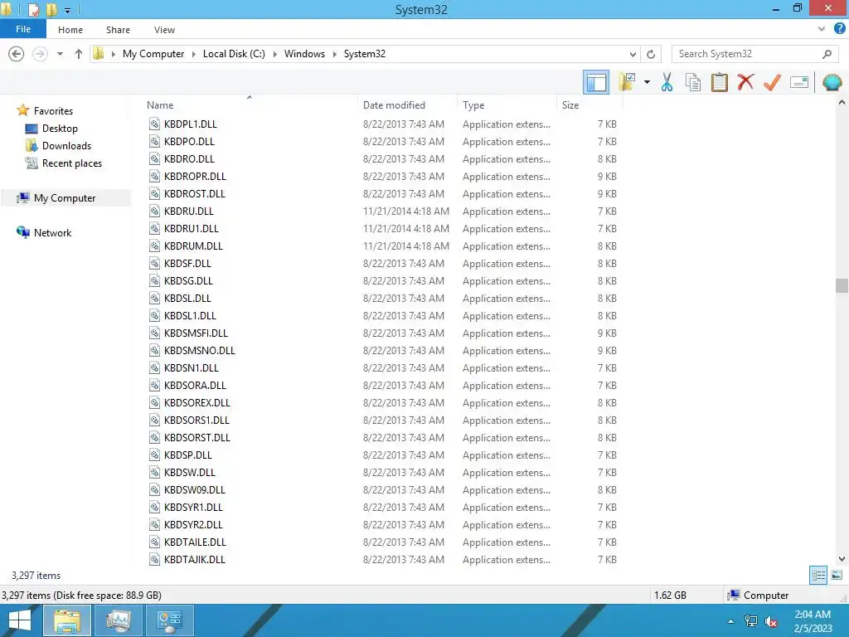
Task: Expand the arrow after Local Disk (C:) breadcrumb
Action: pyautogui.click(x=274, y=54)
